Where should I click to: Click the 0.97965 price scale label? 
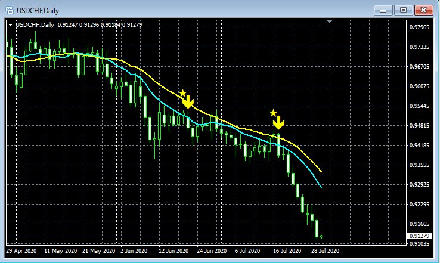[419, 27]
